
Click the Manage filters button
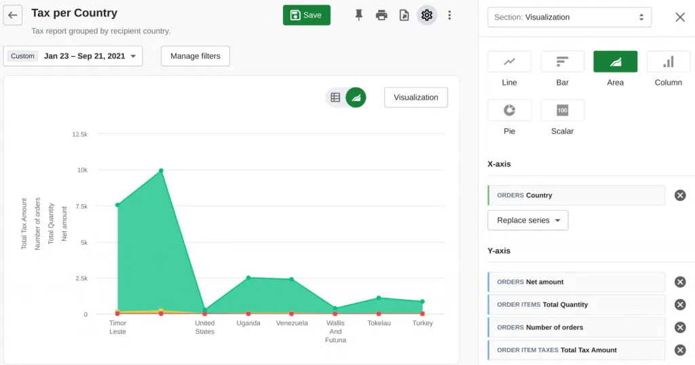coord(195,56)
